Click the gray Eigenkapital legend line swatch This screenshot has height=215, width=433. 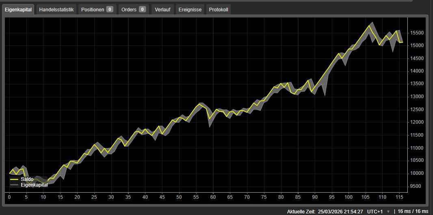14,185
